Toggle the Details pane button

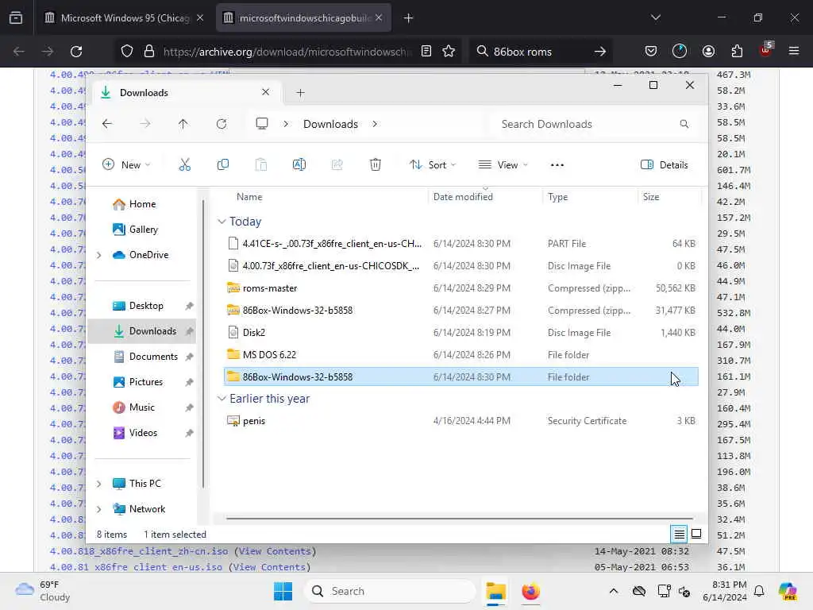665,165
